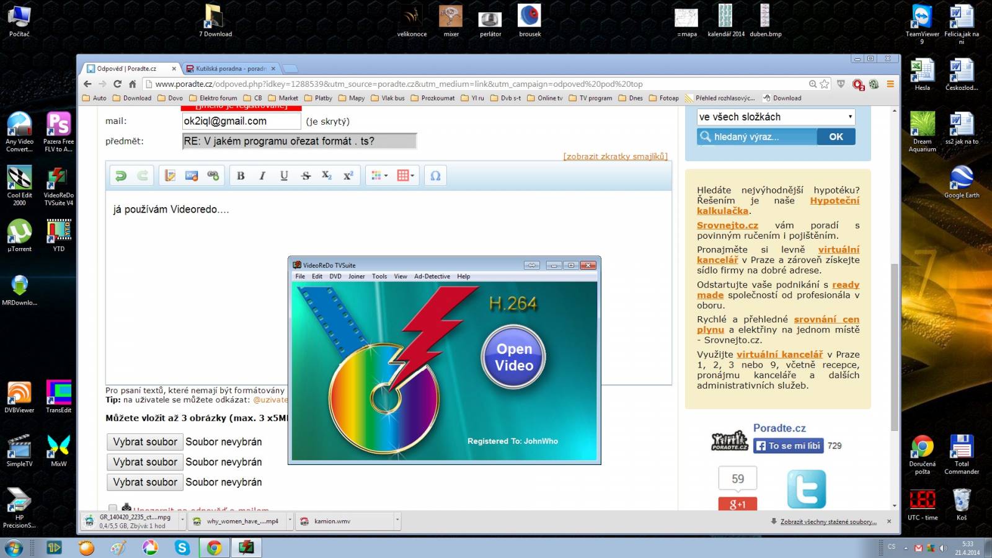Screen dimensions: 992x558
Task: Click the HTML source editing icon
Action: click(192, 176)
